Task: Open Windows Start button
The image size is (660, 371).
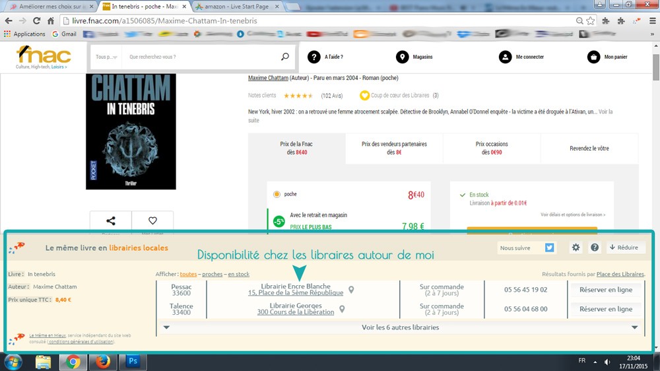Action: pos(13,362)
